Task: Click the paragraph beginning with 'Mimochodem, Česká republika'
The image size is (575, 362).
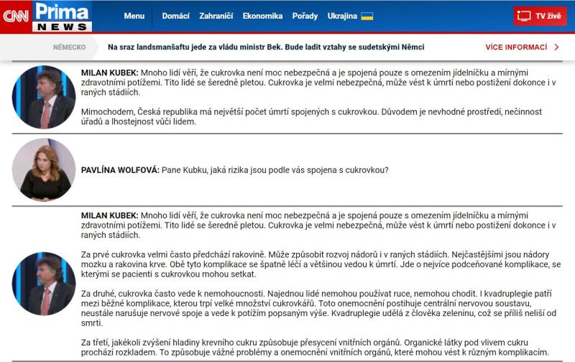Action: pyautogui.click(x=311, y=116)
